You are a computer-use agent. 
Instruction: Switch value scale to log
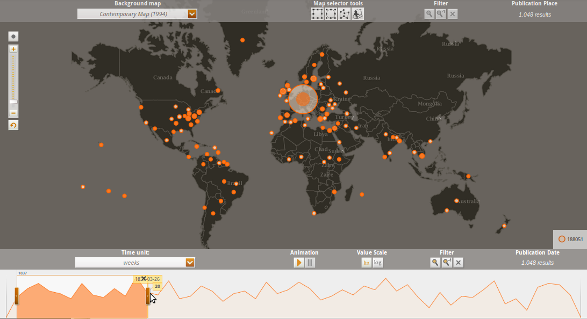pyautogui.click(x=378, y=263)
